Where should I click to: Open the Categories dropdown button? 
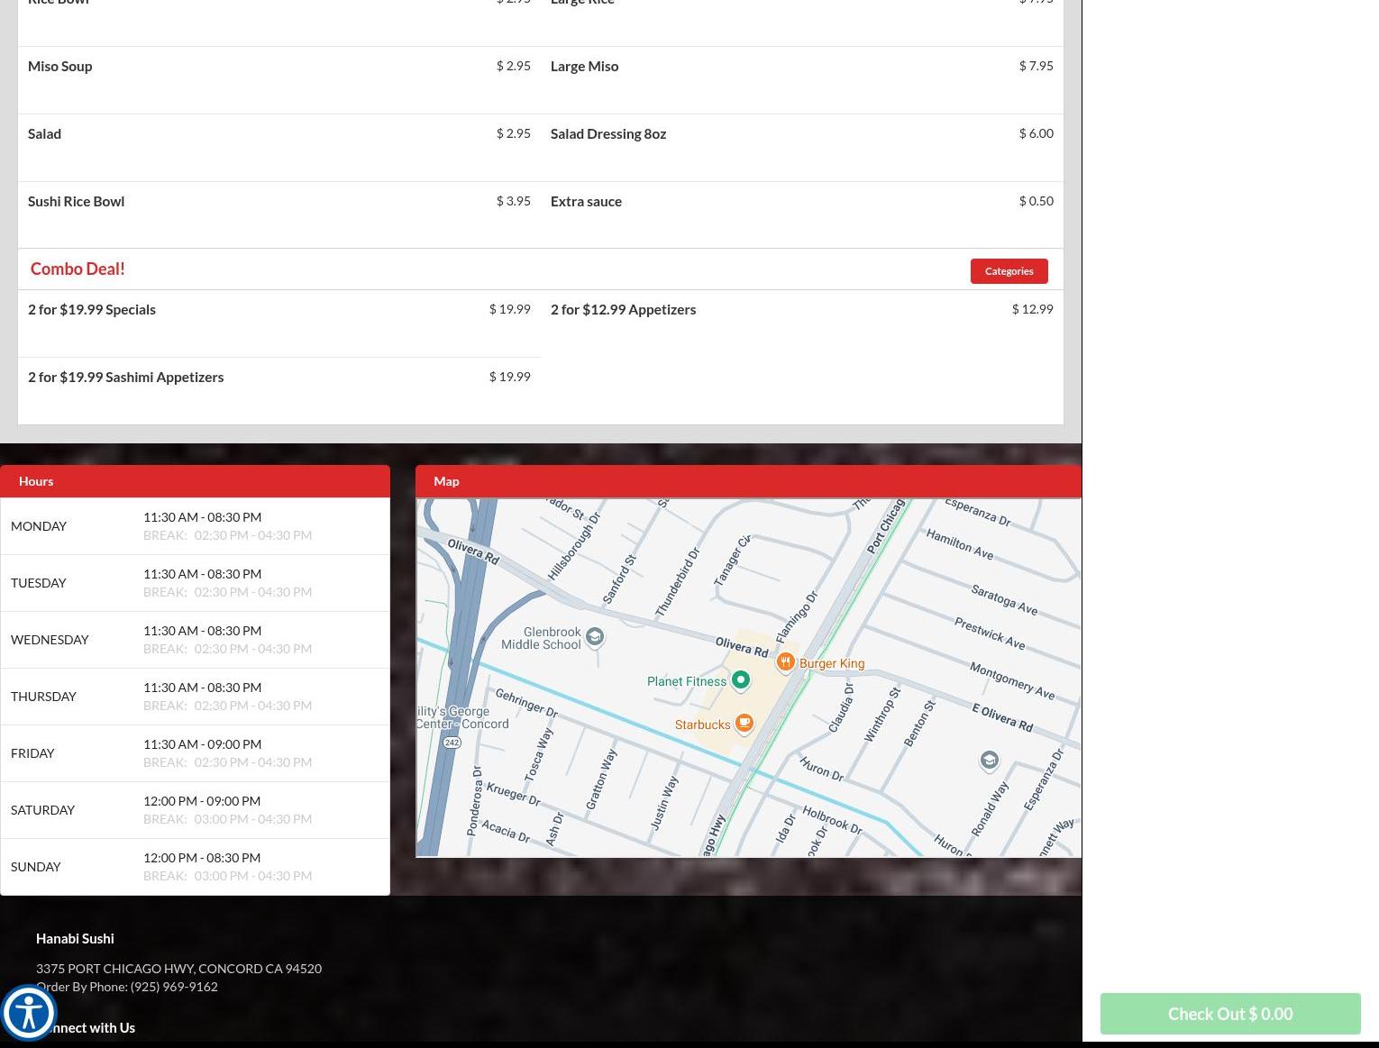point(1009,271)
